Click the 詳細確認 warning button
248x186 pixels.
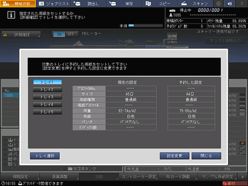pyautogui.click(x=21, y=35)
